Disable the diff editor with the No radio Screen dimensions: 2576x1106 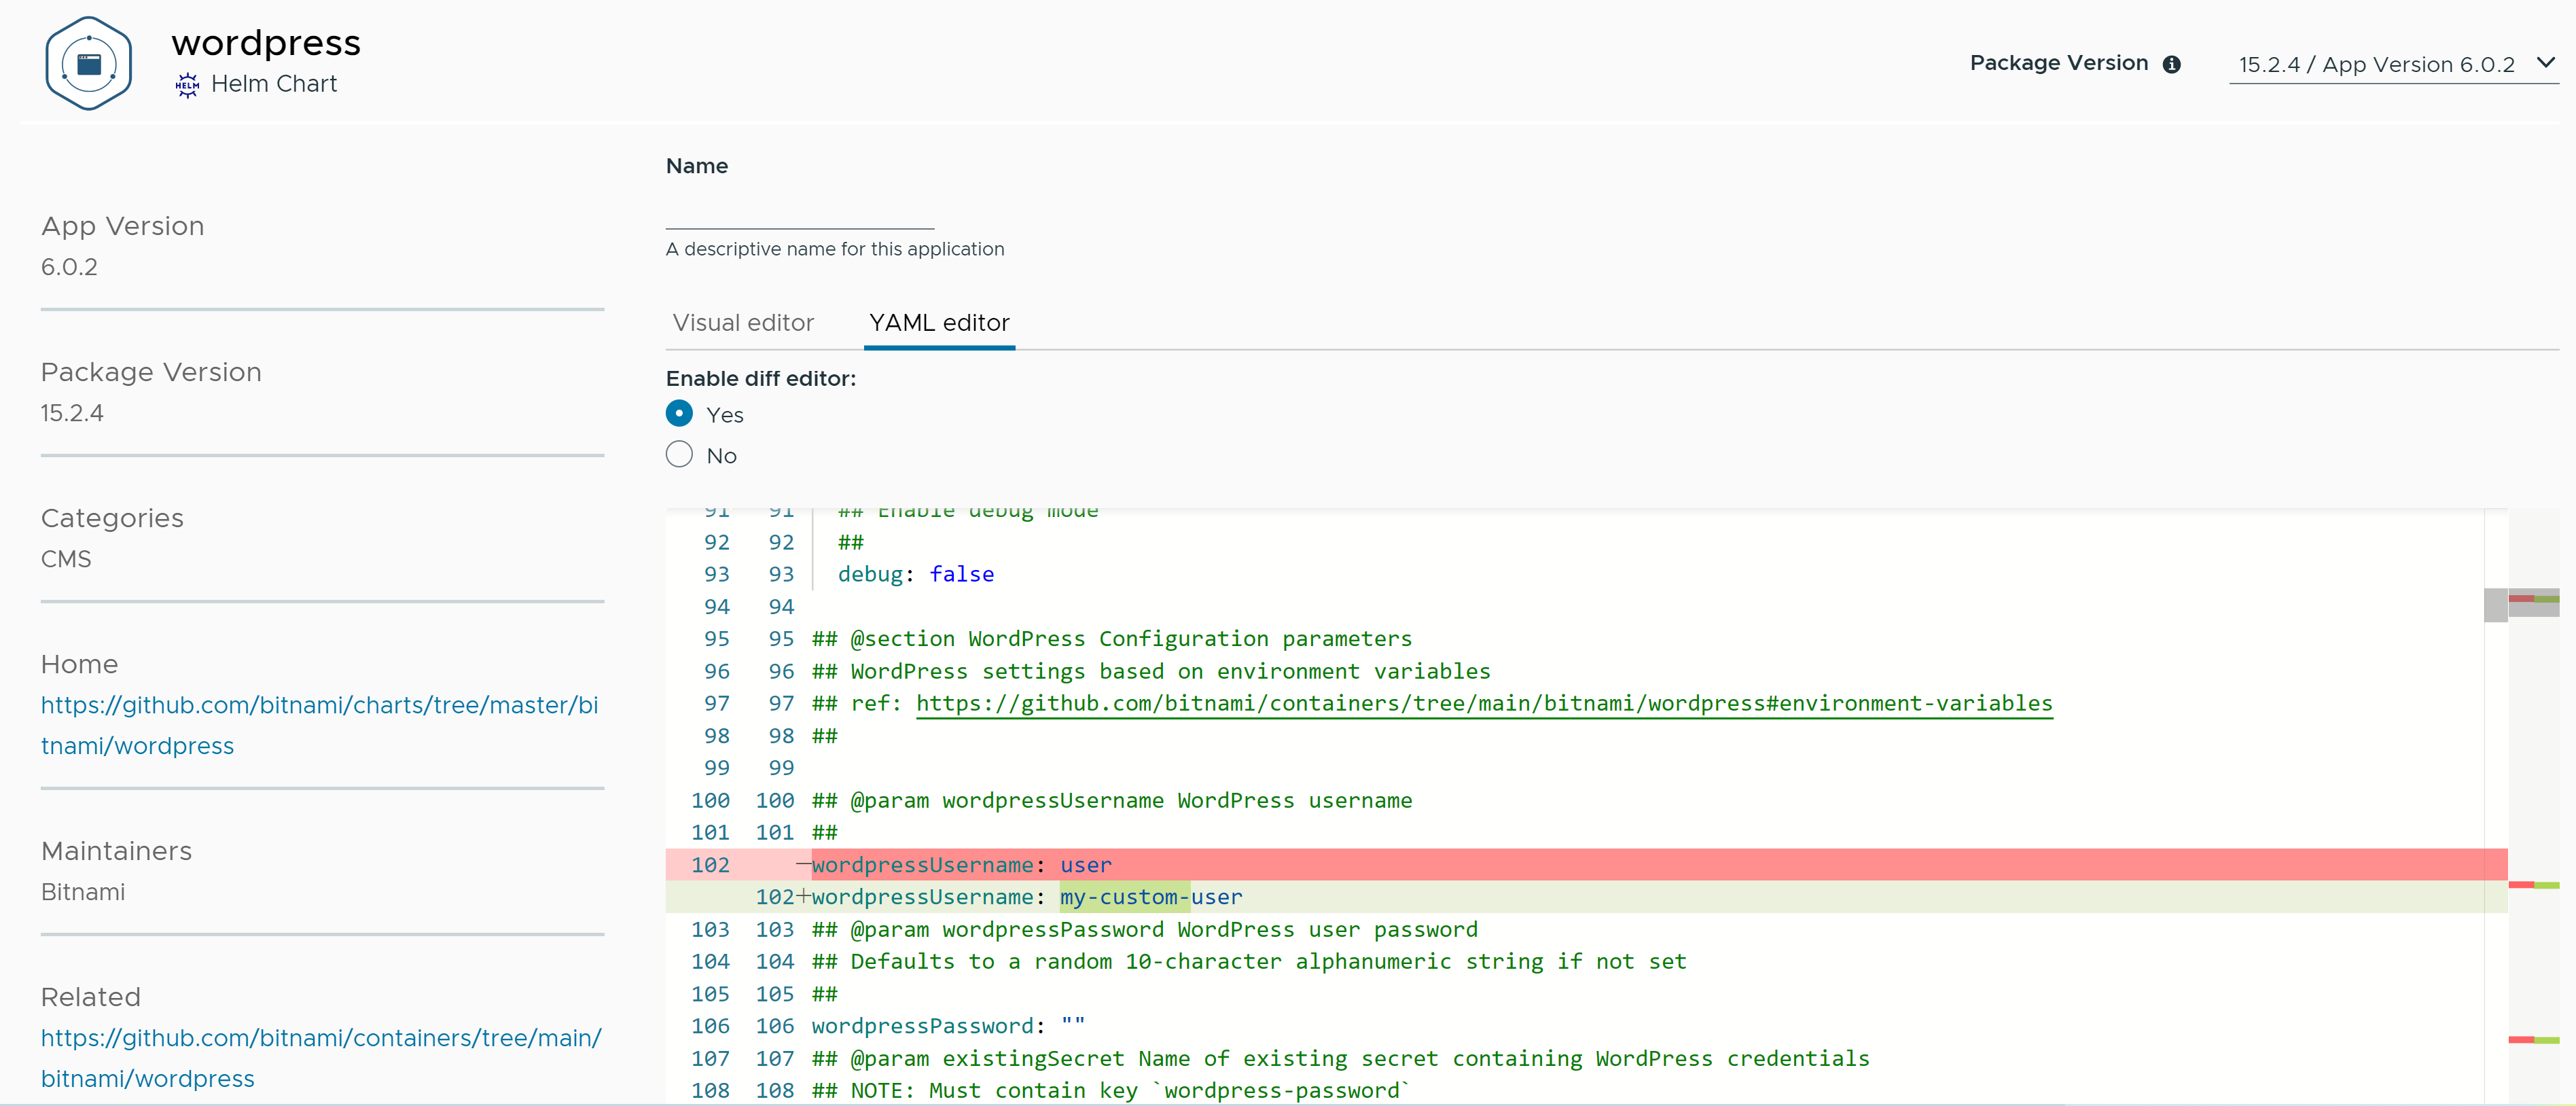[679, 454]
